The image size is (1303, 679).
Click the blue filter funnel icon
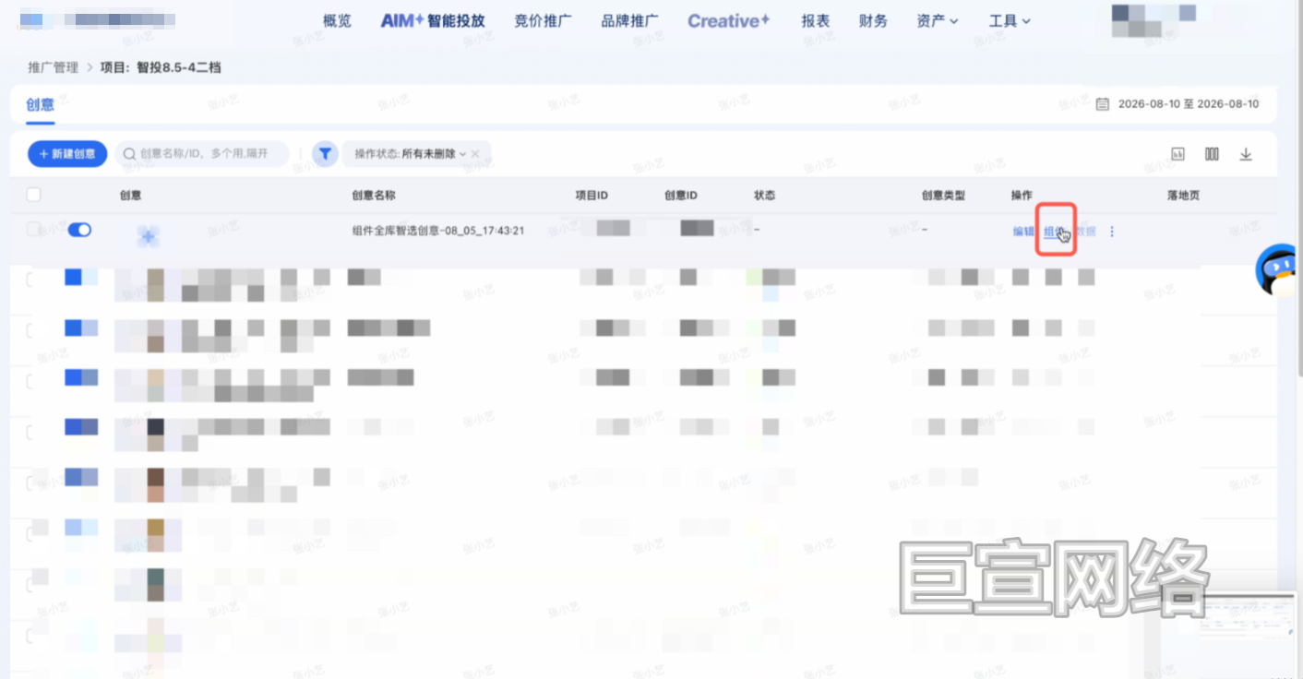325,154
